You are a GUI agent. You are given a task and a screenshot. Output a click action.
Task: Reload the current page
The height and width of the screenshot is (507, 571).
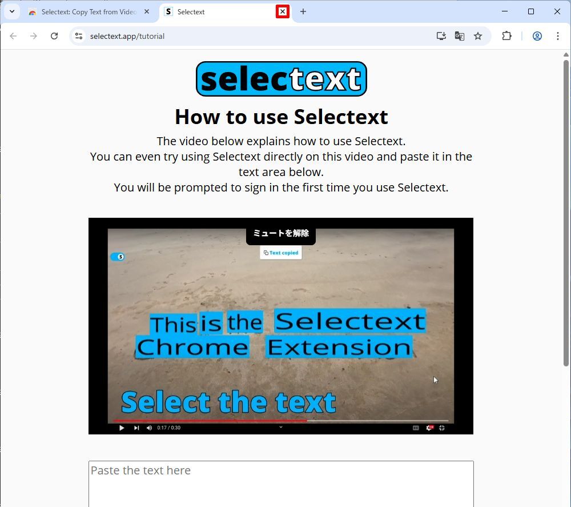(54, 36)
